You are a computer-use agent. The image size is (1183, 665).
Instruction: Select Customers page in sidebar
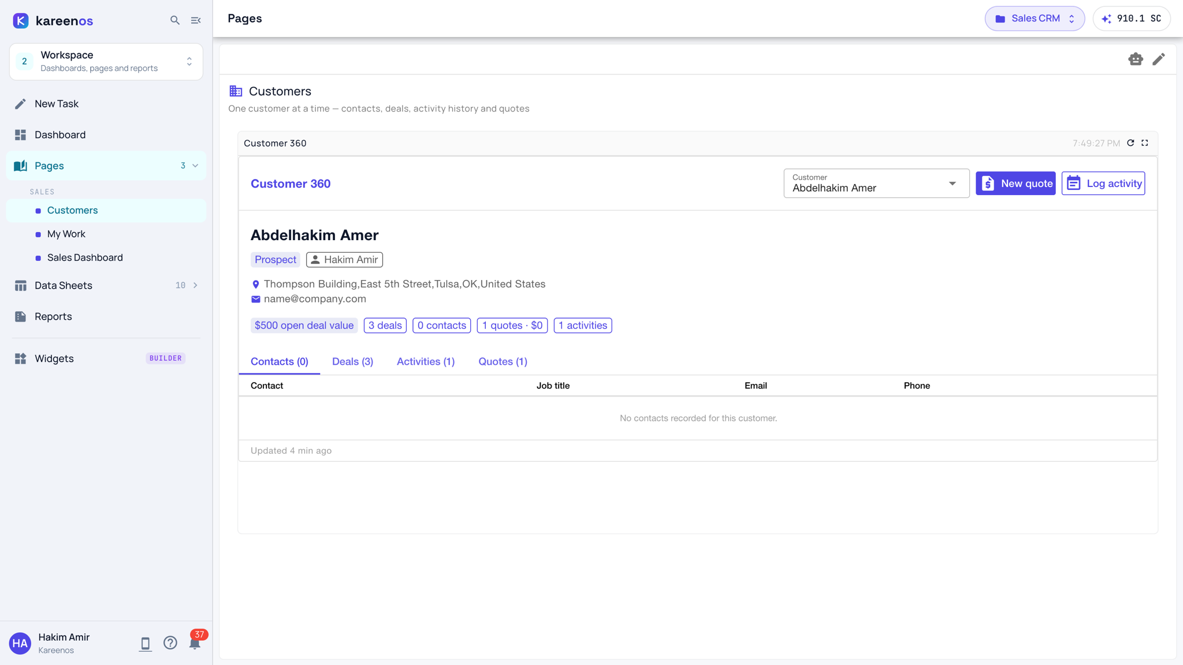pyautogui.click(x=106, y=210)
